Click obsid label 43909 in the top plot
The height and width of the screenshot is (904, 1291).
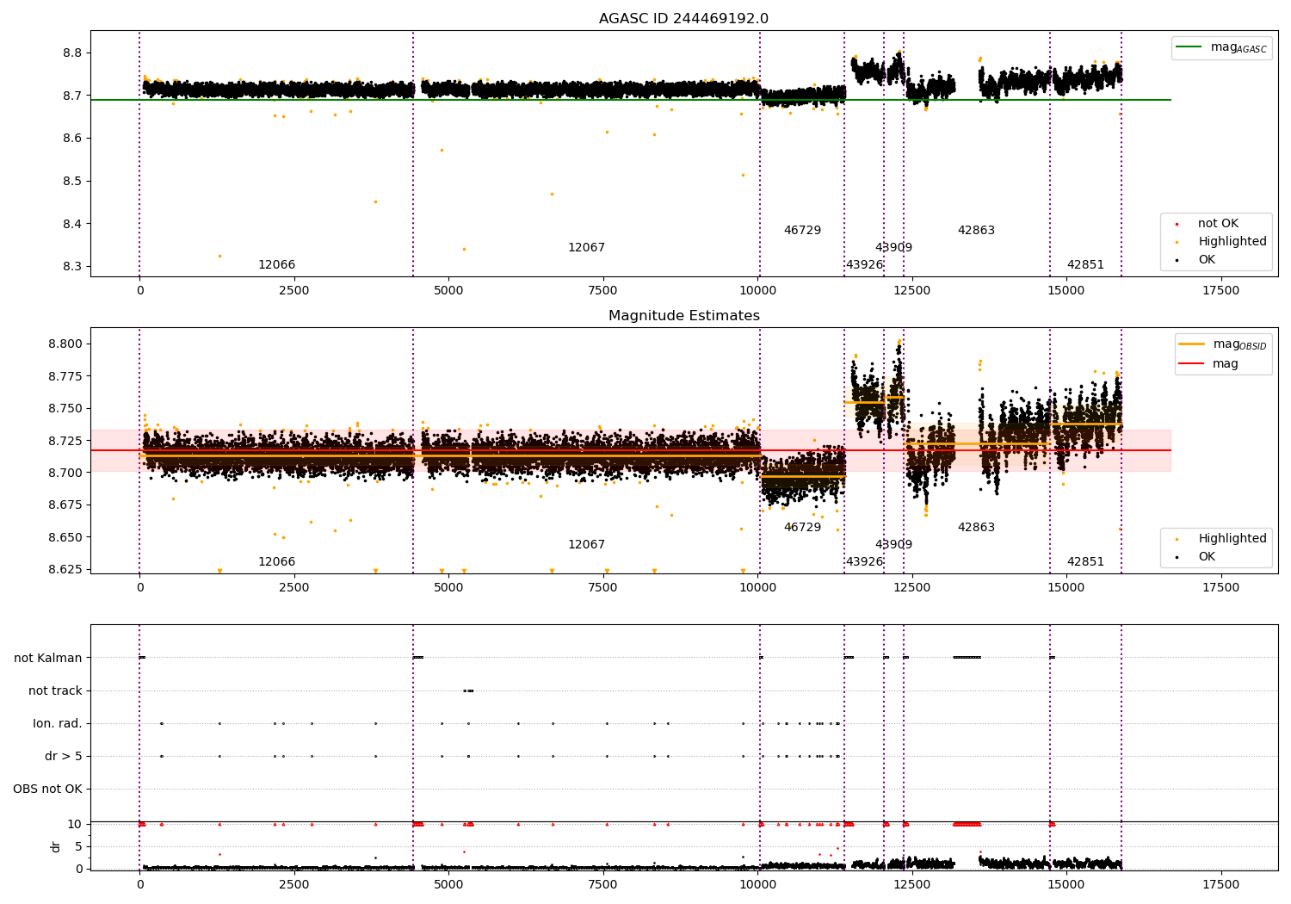coord(893,248)
